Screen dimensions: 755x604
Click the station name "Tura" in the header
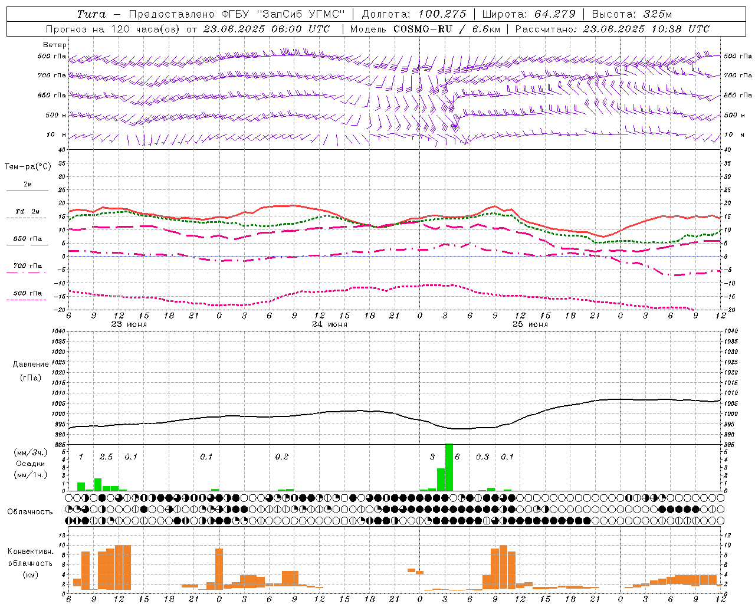(91, 14)
